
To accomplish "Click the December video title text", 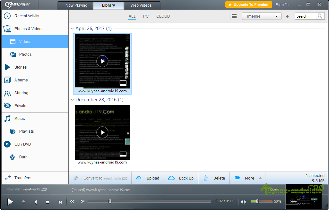I will 102,162.
